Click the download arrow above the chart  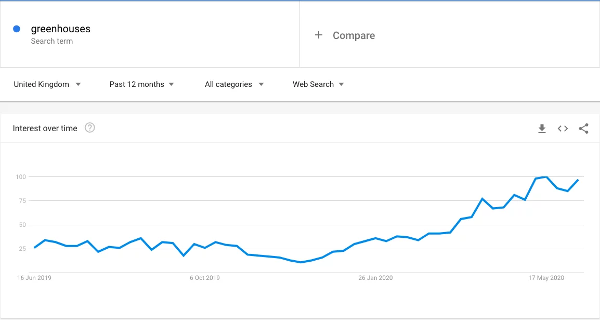coord(542,129)
